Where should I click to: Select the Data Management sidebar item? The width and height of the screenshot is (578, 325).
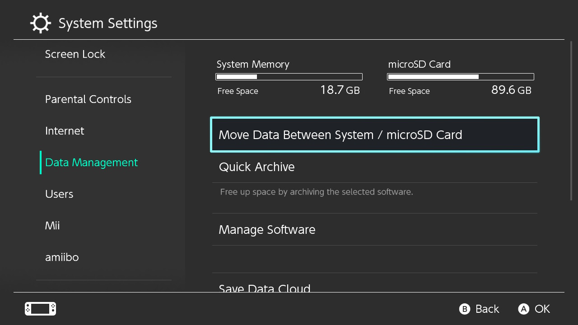pyautogui.click(x=91, y=162)
